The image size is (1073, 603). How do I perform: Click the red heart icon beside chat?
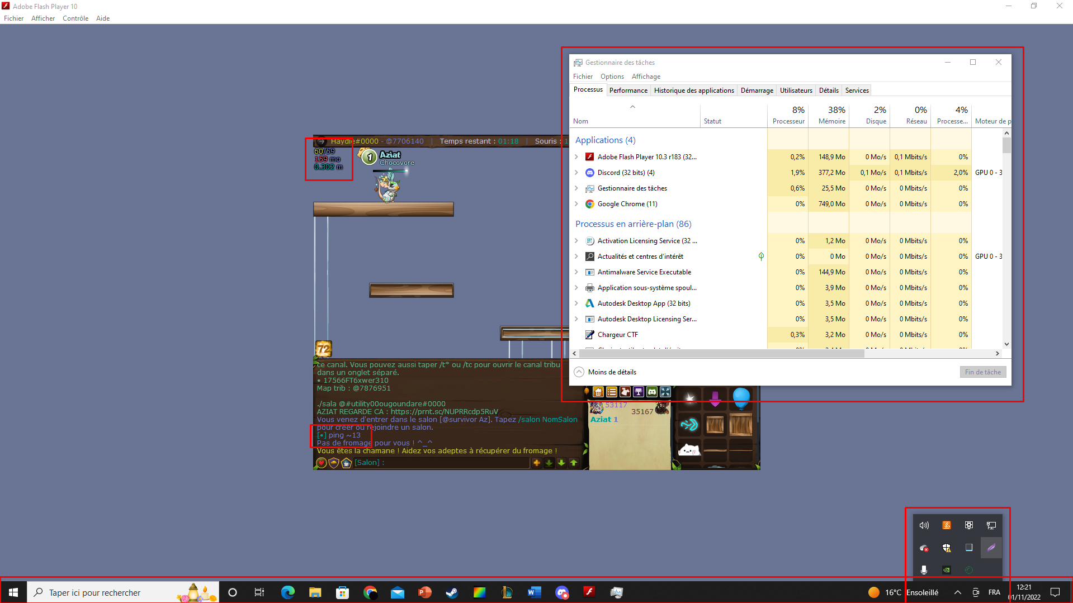coord(322,463)
